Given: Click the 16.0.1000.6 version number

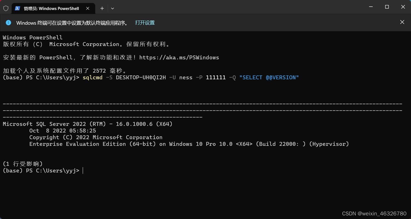Looking at the screenshot, I should pos(134,124).
